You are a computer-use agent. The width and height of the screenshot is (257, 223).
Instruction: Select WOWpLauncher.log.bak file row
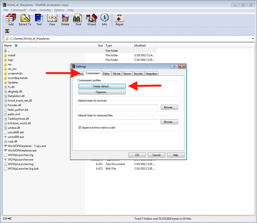tap(80, 169)
